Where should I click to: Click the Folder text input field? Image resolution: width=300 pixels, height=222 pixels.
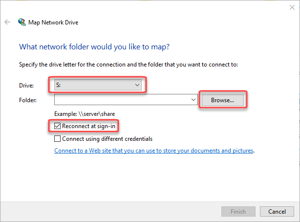click(x=123, y=100)
